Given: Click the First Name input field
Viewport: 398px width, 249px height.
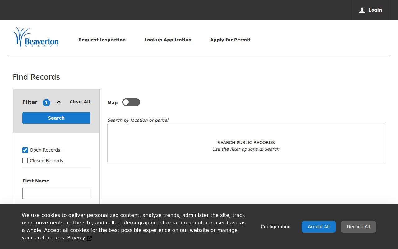Looking at the screenshot, I should coord(56,194).
